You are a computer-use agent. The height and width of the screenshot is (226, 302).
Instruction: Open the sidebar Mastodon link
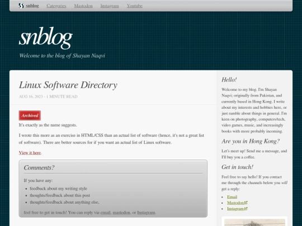click(x=235, y=203)
